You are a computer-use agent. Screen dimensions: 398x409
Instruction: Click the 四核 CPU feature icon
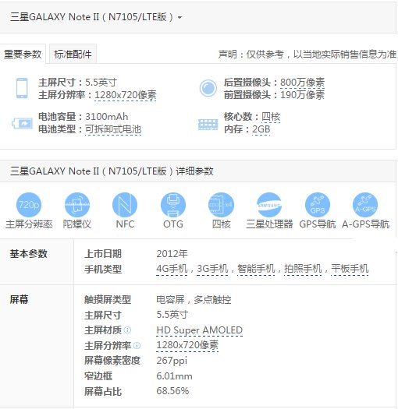click(221, 205)
